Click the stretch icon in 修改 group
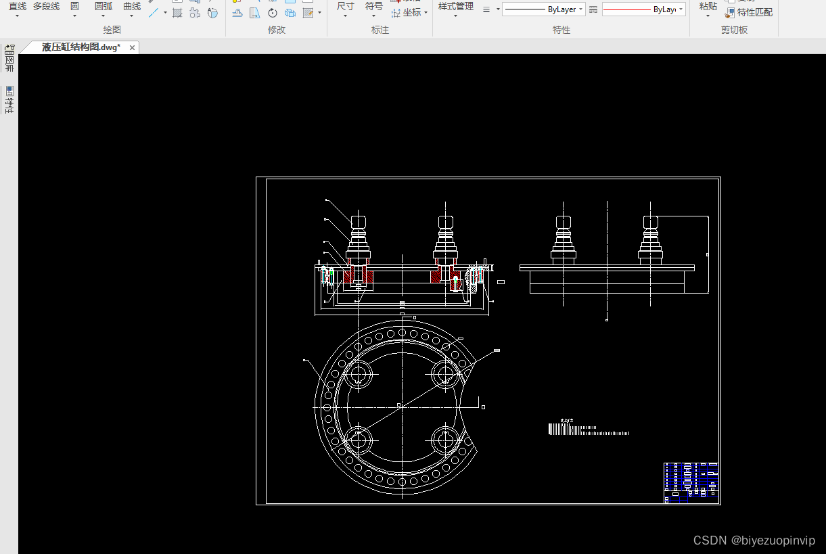Screen dimensions: 826x554 [x=254, y=12]
